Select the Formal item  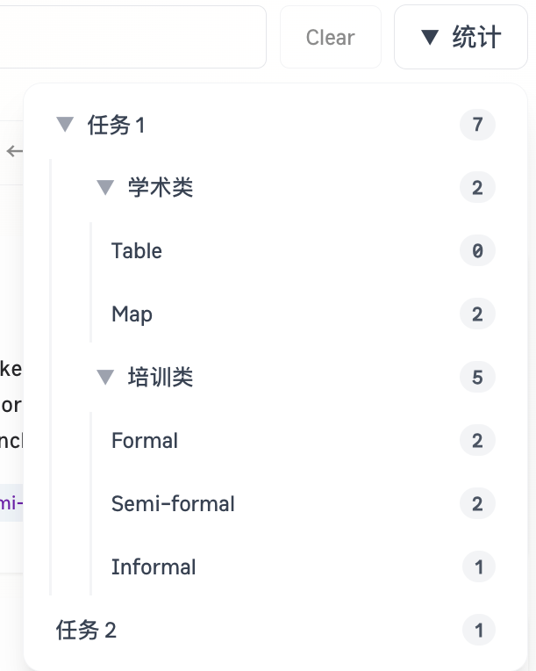point(145,440)
